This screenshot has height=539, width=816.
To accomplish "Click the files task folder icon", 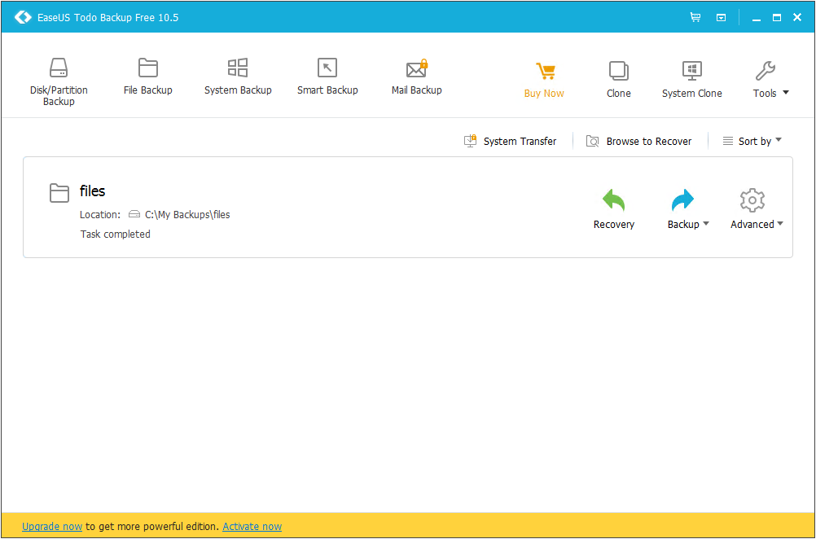I will point(59,192).
